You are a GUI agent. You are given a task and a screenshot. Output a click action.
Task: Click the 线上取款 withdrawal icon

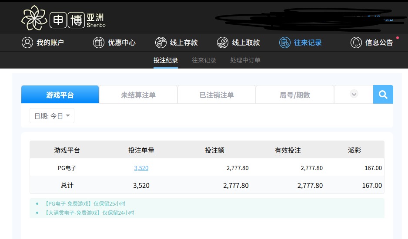(x=223, y=43)
